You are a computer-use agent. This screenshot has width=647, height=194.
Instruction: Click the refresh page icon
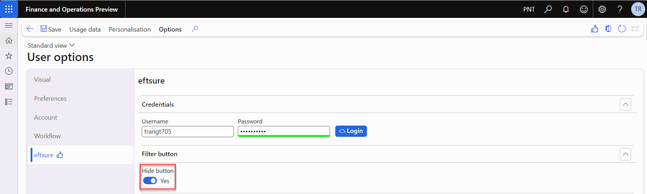click(x=622, y=29)
